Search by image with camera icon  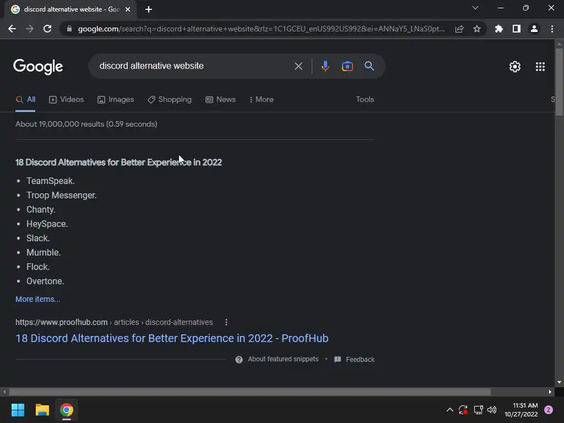coord(348,66)
